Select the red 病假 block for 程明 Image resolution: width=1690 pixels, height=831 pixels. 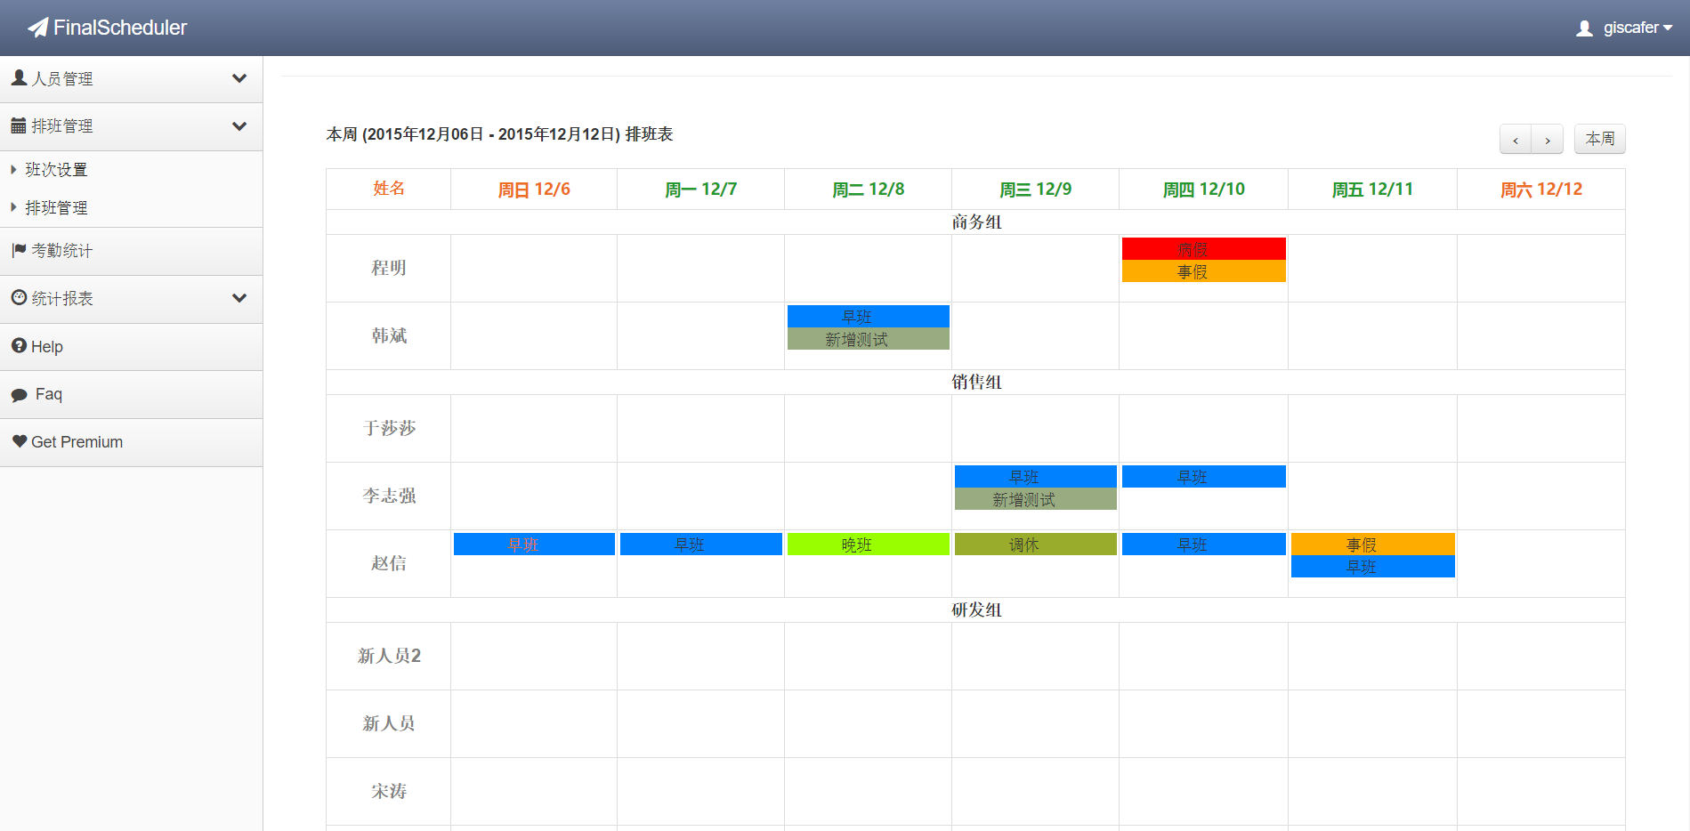tap(1203, 249)
